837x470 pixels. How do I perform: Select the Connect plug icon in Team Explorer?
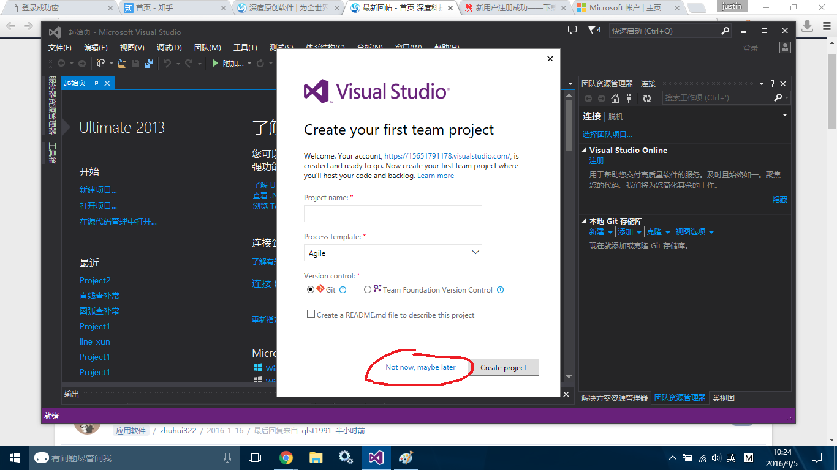[x=629, y=98]
